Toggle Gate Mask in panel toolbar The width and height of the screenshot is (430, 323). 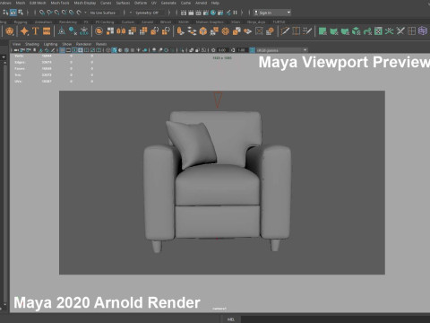(81, 50)
